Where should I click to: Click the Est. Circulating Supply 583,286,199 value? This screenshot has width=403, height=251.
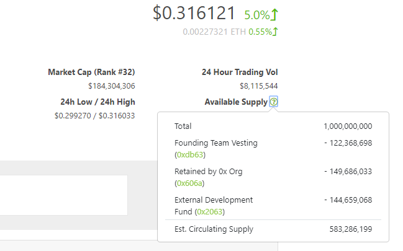click(x=350, y=229)
